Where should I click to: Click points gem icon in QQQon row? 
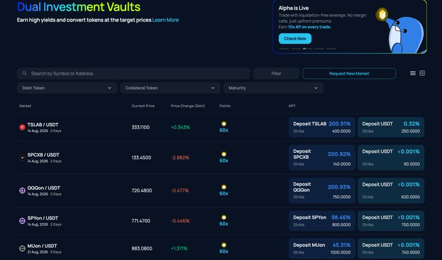click(224, 187)
